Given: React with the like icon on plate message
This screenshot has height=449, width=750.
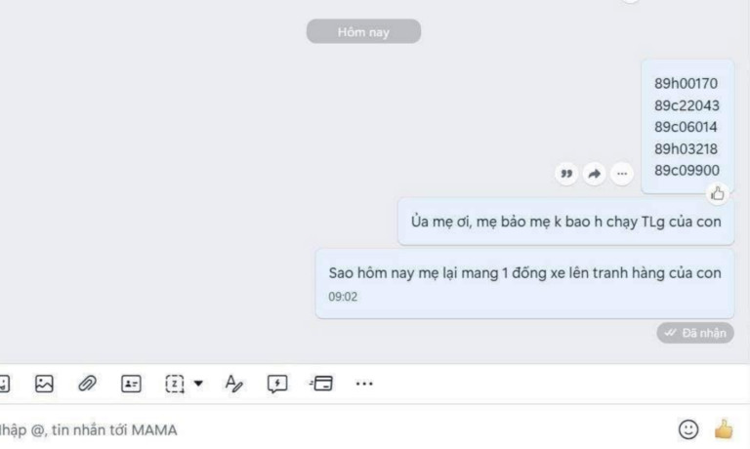Looking at the screenshot, I should pos(717,193).
